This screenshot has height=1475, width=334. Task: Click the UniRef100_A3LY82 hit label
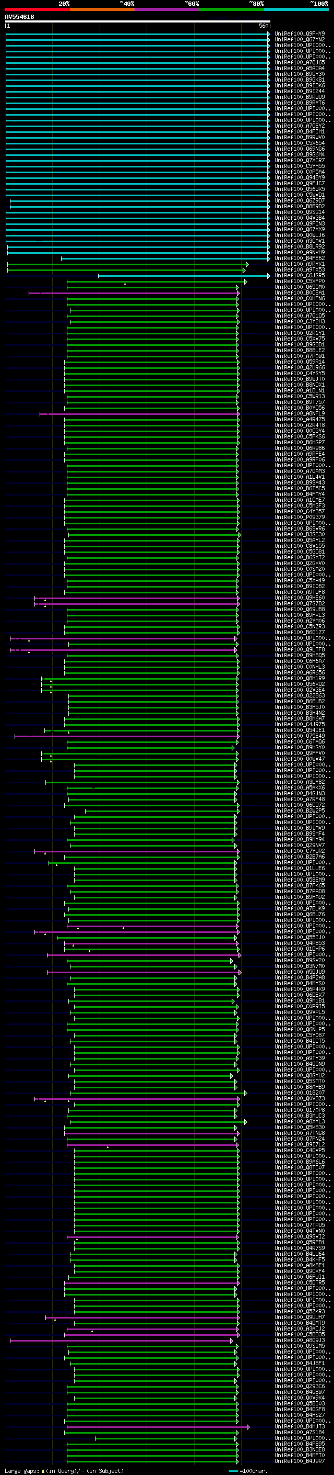[299, 782]
